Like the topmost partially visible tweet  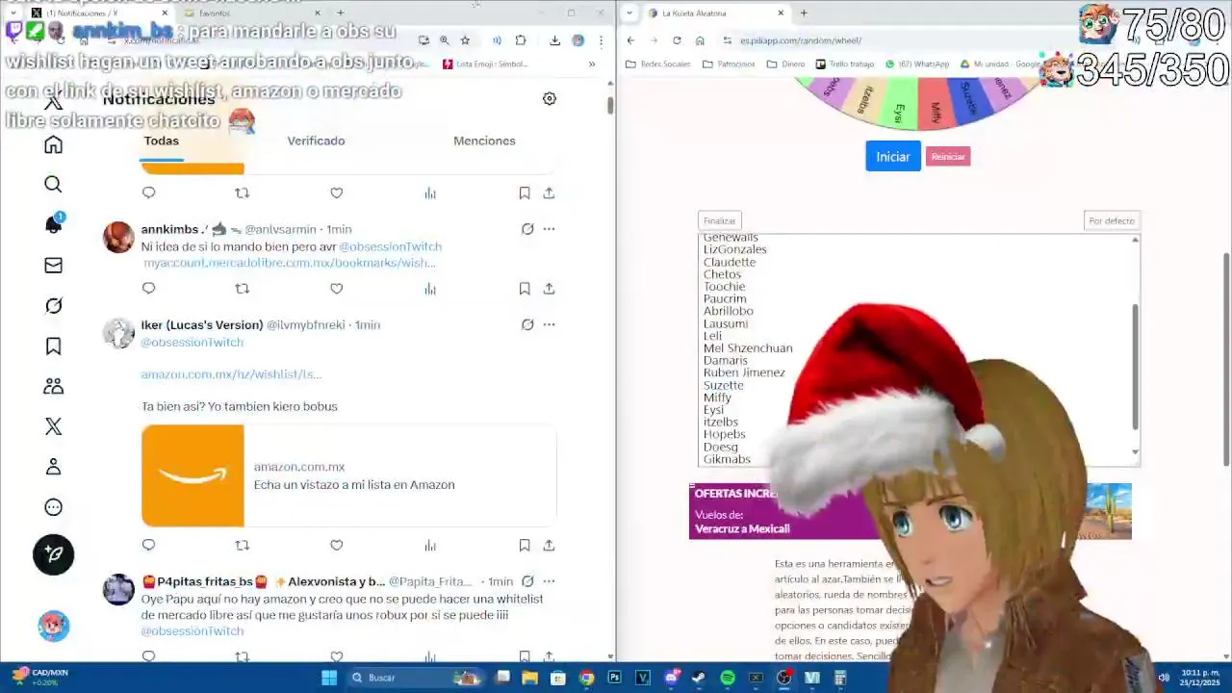(336, 192)
